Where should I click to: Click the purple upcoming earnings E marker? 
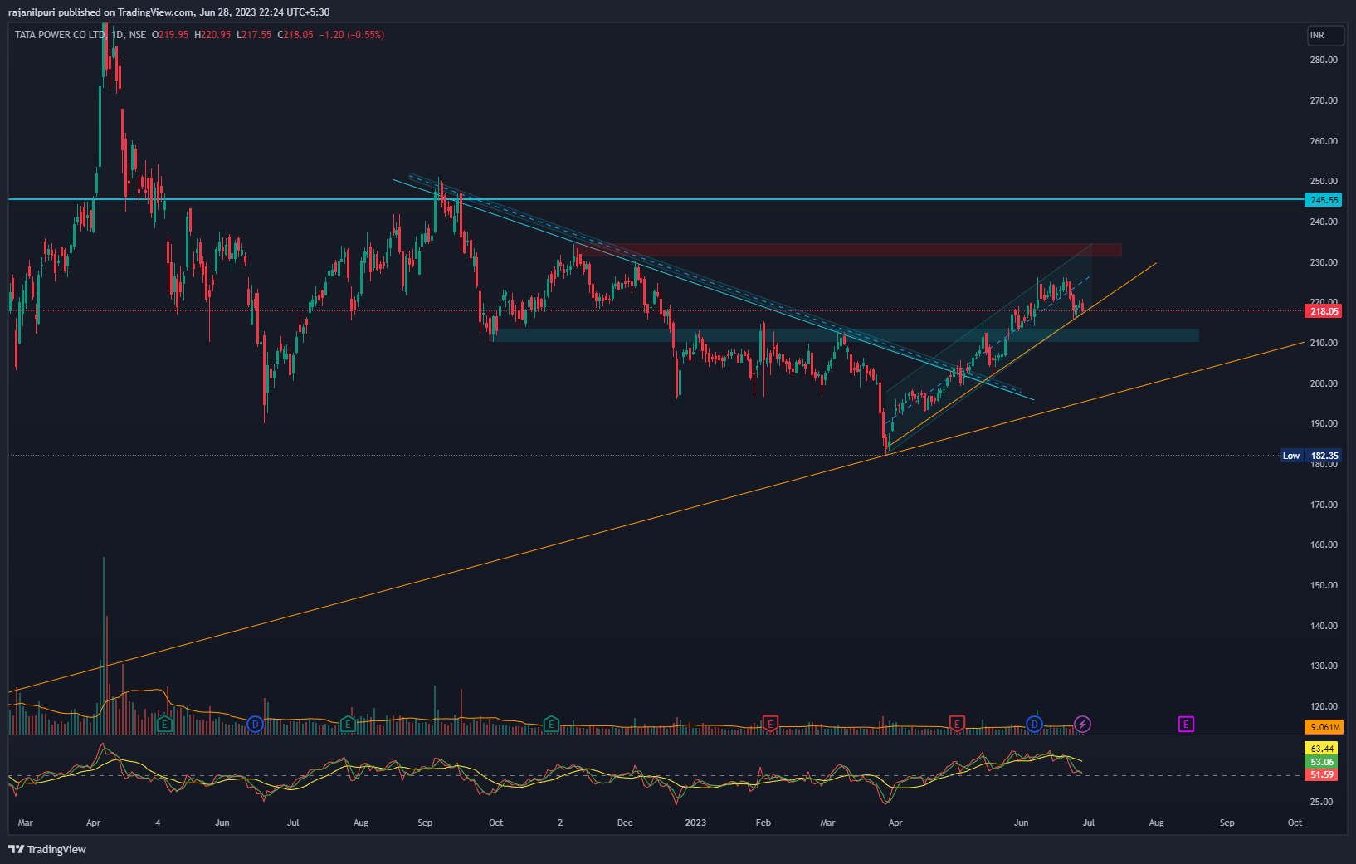(x=1186, y=725)
